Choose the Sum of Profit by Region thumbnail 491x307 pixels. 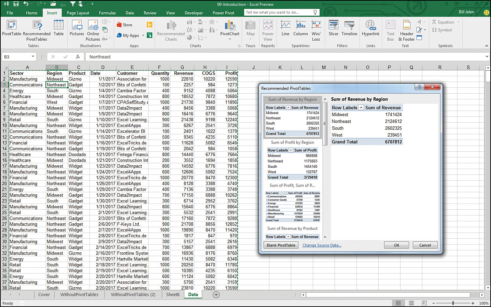pyautogui.click(x=292, y=159)
